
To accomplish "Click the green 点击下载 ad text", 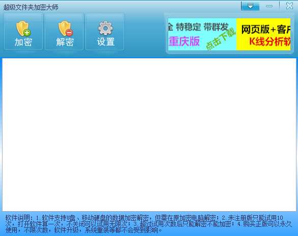I will (x=221, y=39).
